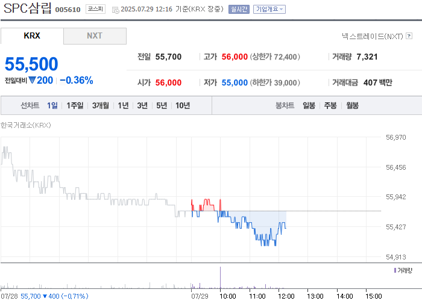The width and height of the screenshot is (422, 304).
Task: Select the 3개월 line chart range
Action: coord(101,105)
